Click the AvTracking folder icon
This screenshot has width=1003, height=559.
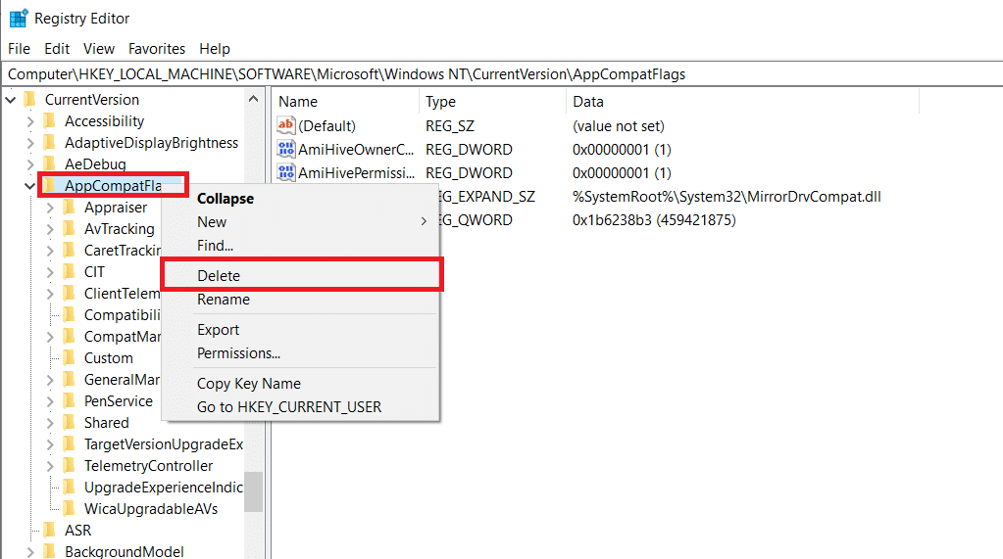pos(69,229)
